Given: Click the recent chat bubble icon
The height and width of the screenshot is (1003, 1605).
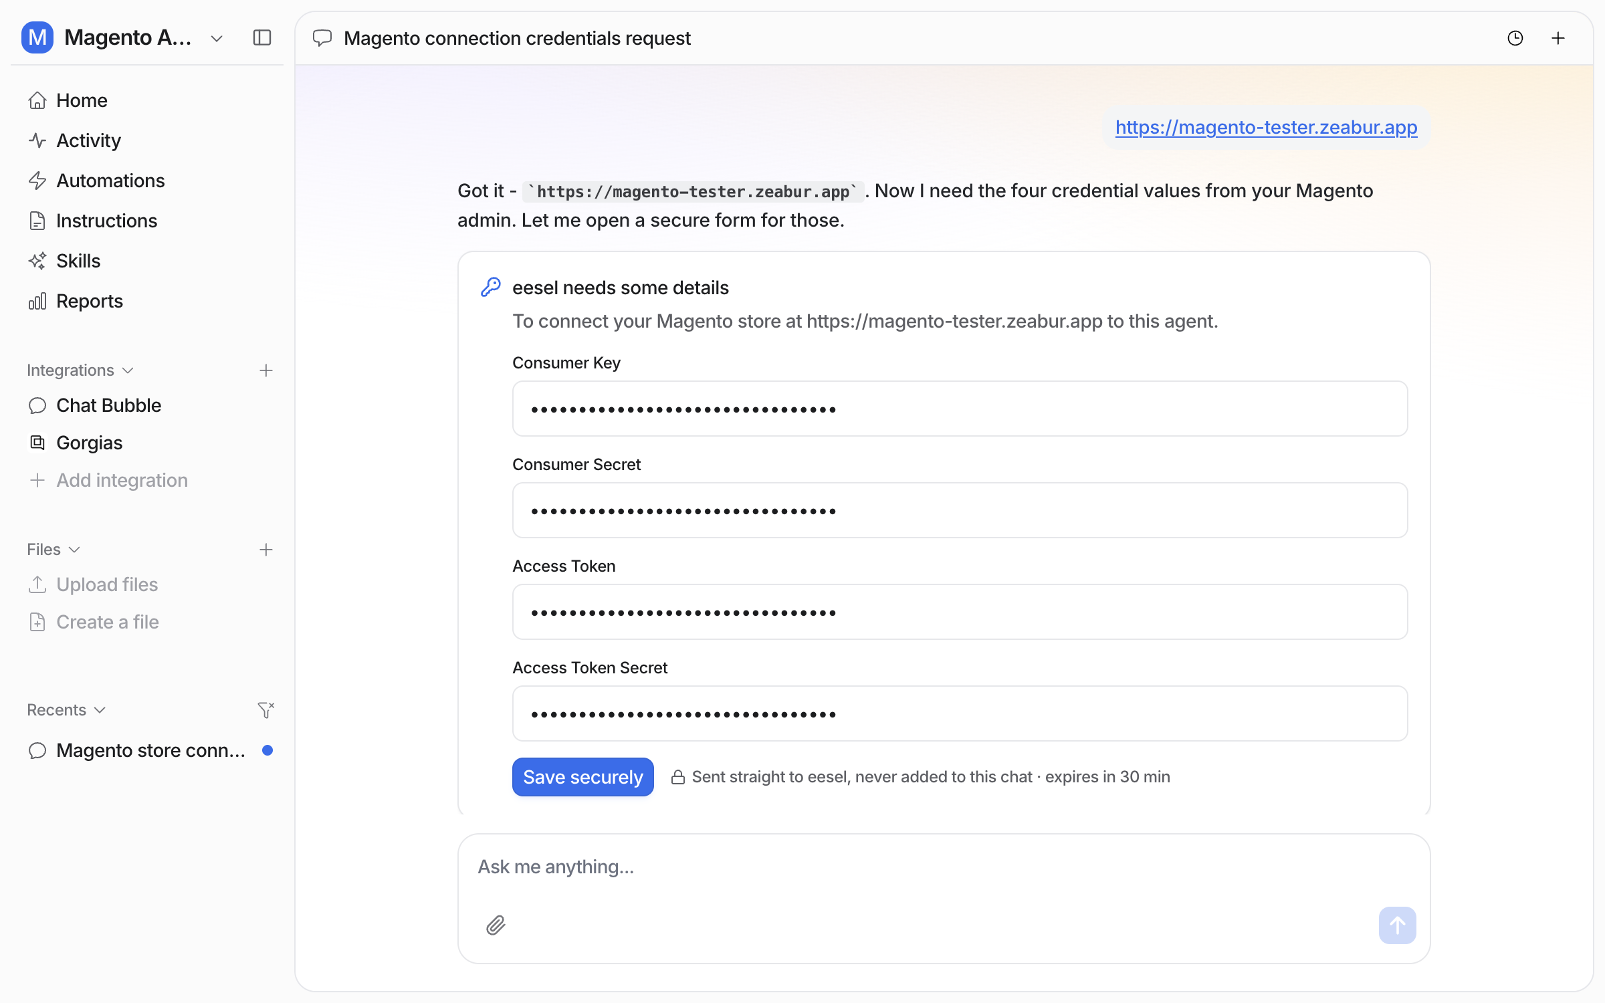Looking at the screenshot, I should (x=37, y=750).
